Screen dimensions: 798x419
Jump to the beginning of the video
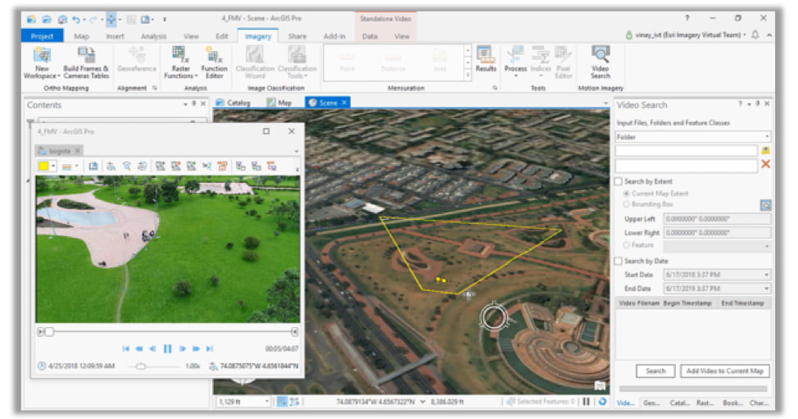click(x=125, y=348)
